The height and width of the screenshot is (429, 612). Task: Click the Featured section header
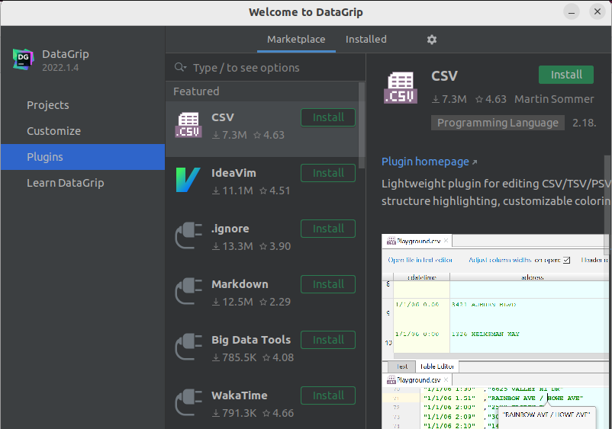point(196,91)
